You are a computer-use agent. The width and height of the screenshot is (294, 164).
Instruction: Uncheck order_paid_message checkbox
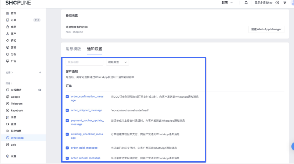pos(67,148)
